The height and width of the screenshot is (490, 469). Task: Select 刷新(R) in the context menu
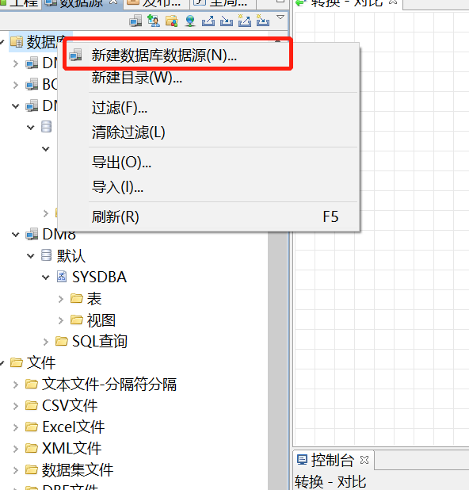[208, 217]
